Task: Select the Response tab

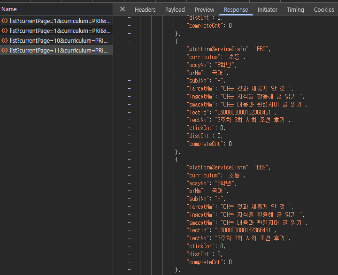Action: (x=236, y=10)
